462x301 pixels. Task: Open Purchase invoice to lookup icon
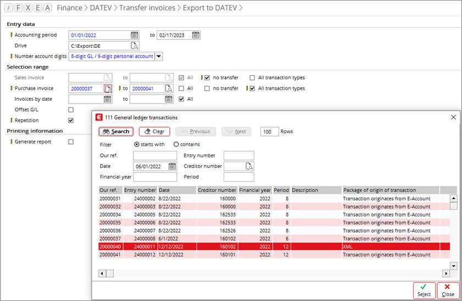pos(169,88)
